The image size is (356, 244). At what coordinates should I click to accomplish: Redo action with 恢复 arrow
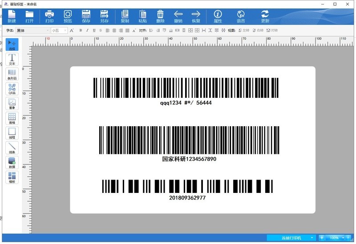pos(196,16)
